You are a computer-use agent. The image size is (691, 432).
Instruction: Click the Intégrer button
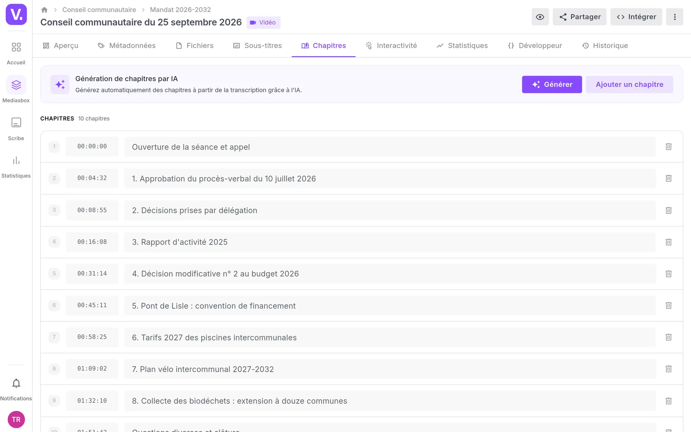pyautogui.click(x=636, y=17)
